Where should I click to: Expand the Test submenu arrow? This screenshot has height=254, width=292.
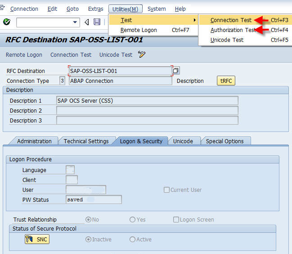pyautogui.click(x=194, y=20)
